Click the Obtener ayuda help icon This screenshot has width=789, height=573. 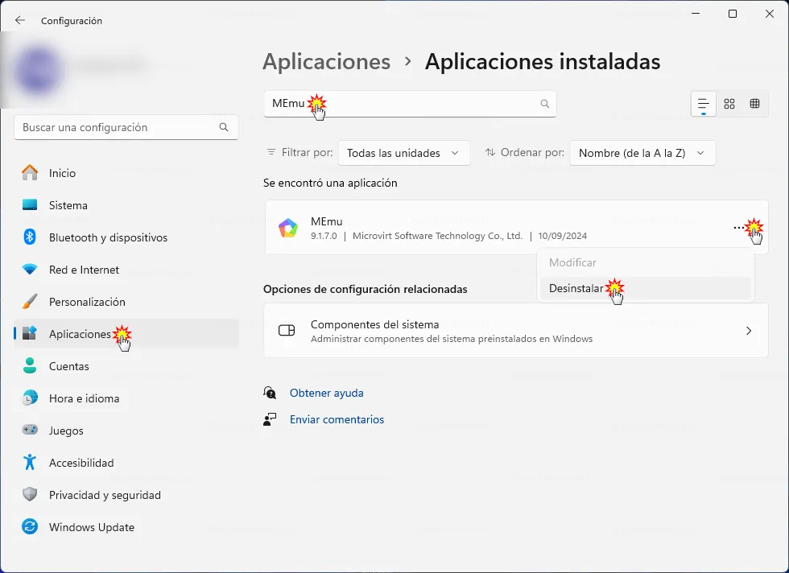point(270,393)
